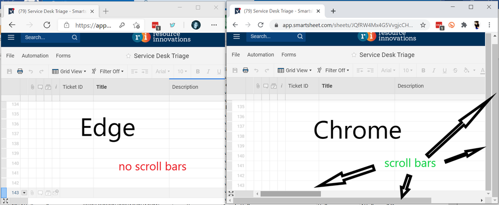Screen dimensions: 499x205
Task: Toggle Underline formatting in the Chrome window
Action: tap(444, 70)
